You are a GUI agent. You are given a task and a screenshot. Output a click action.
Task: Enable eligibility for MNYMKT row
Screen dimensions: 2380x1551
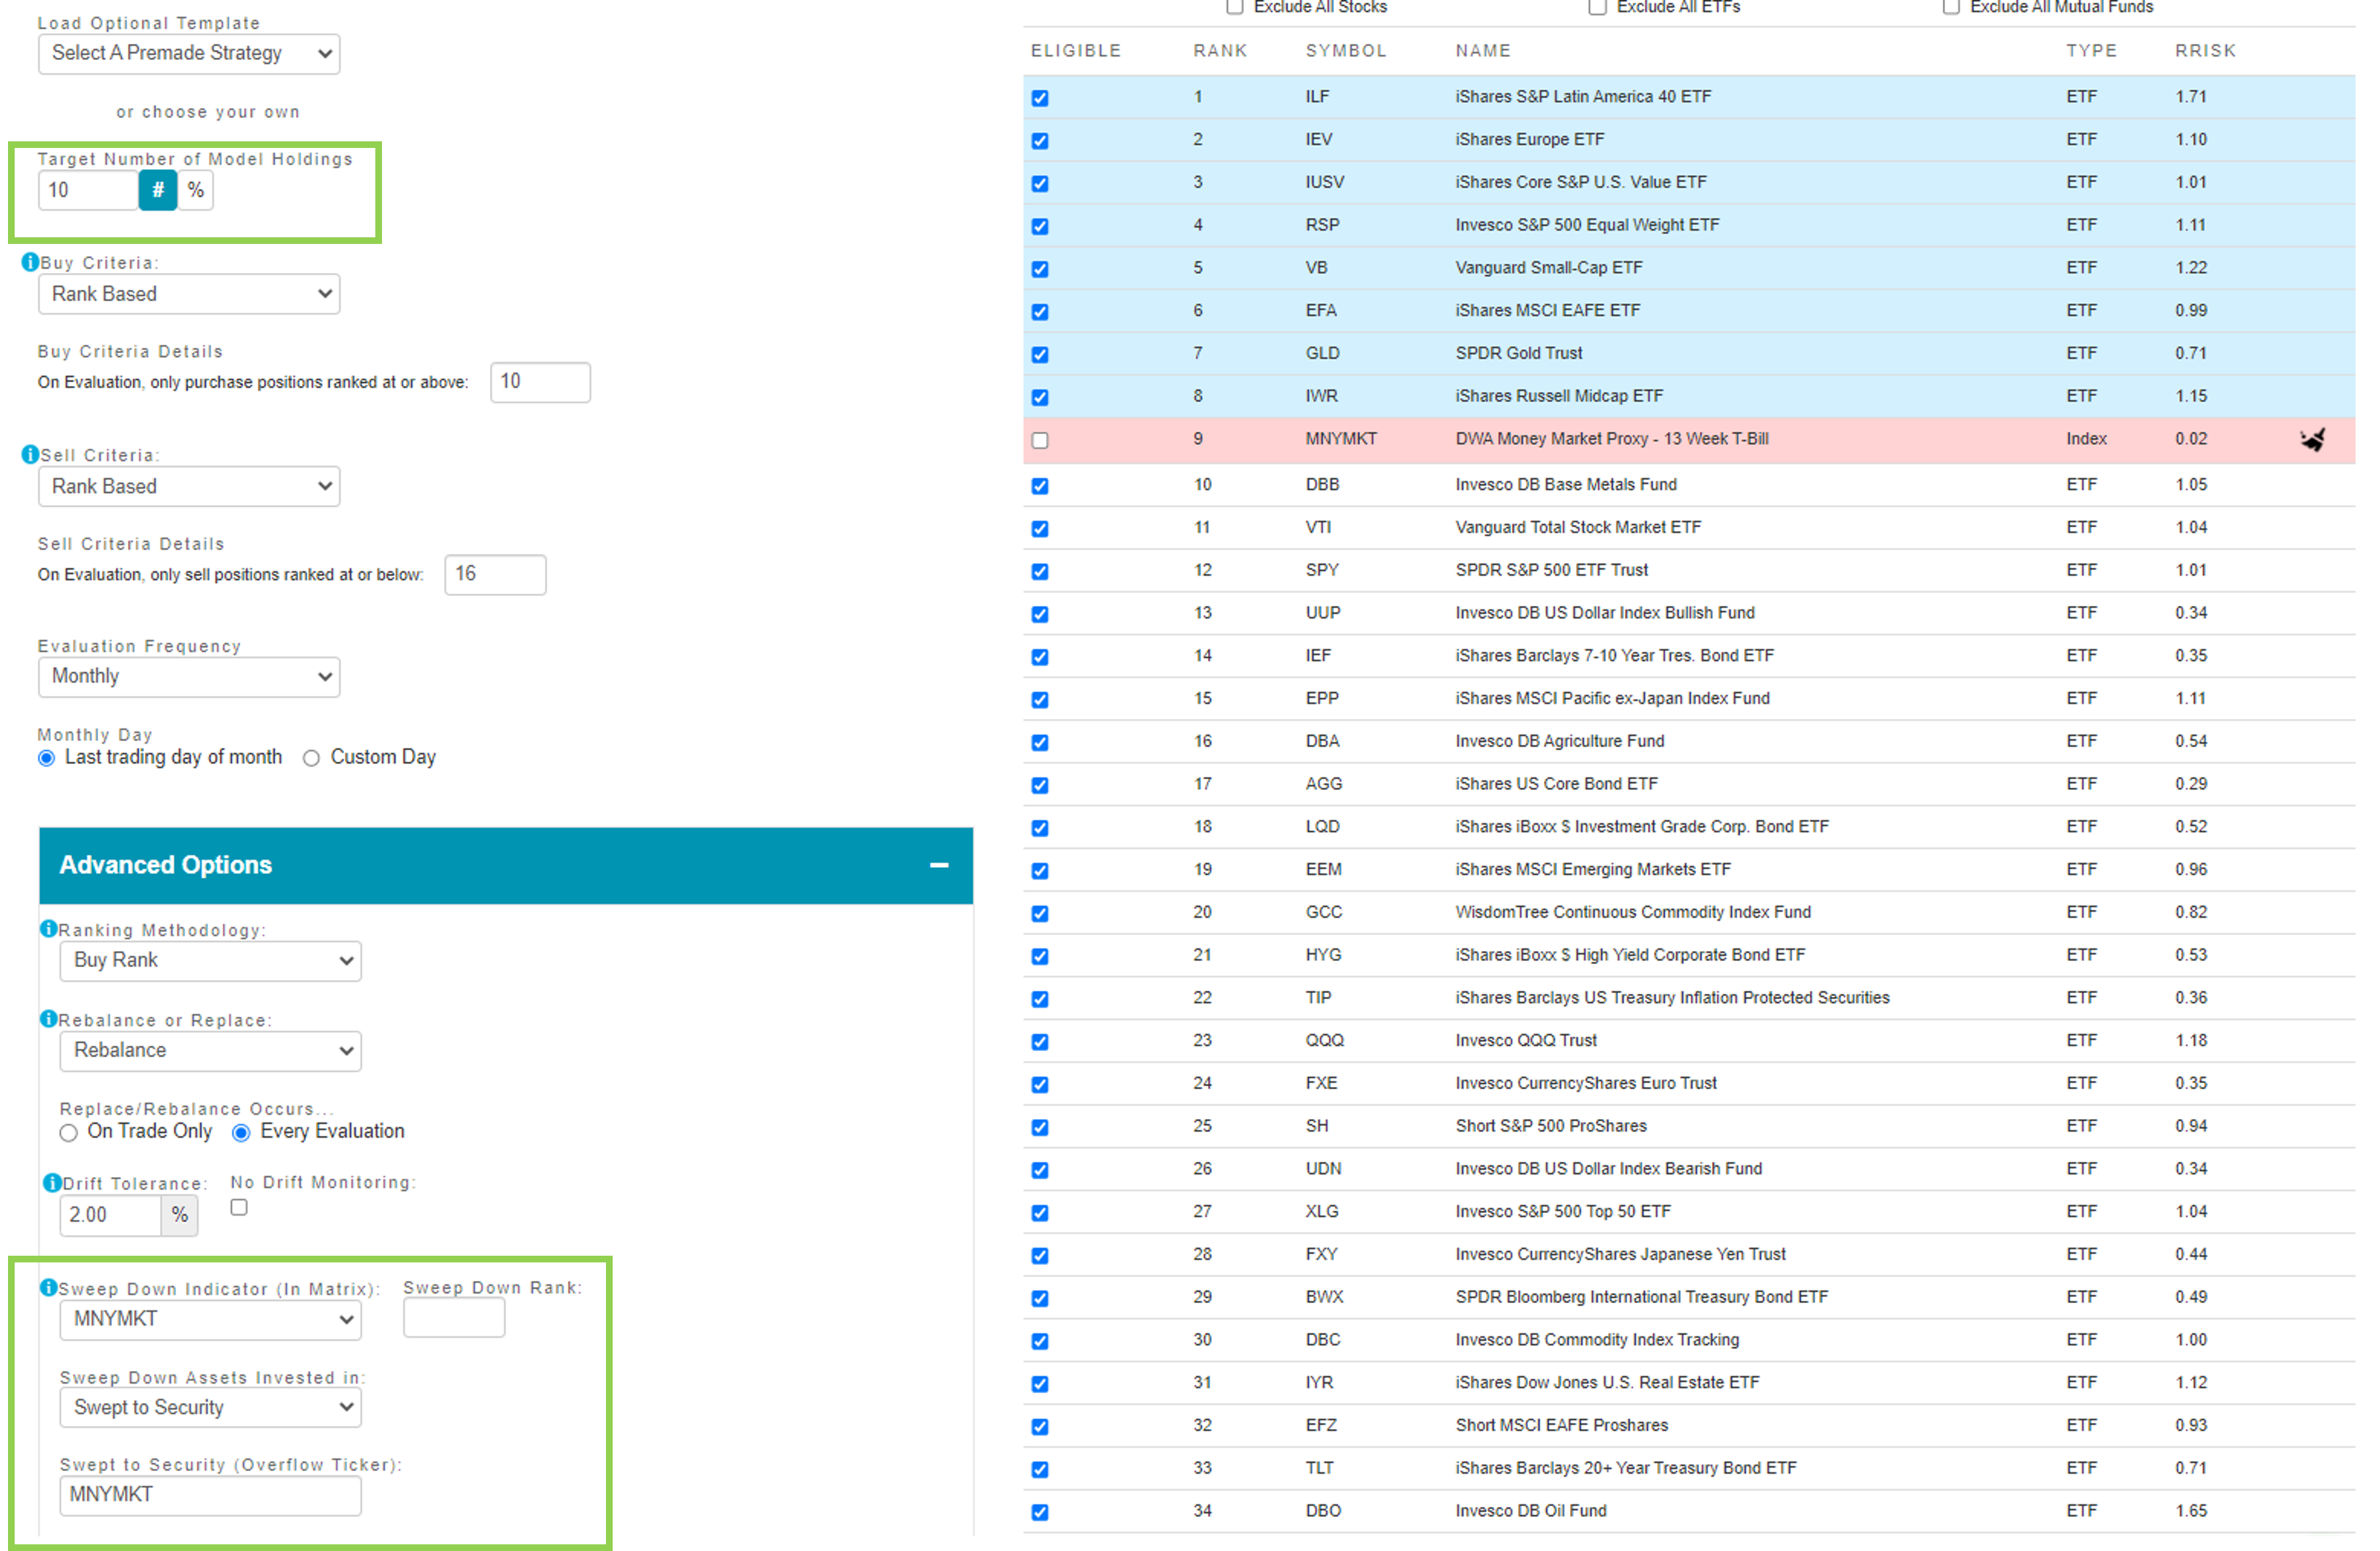tap(1040, 441)
